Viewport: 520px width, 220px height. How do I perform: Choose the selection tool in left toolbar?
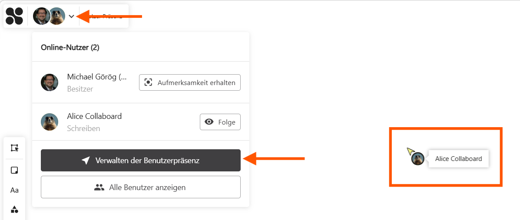pyautogui.click(x=14, y=148)
